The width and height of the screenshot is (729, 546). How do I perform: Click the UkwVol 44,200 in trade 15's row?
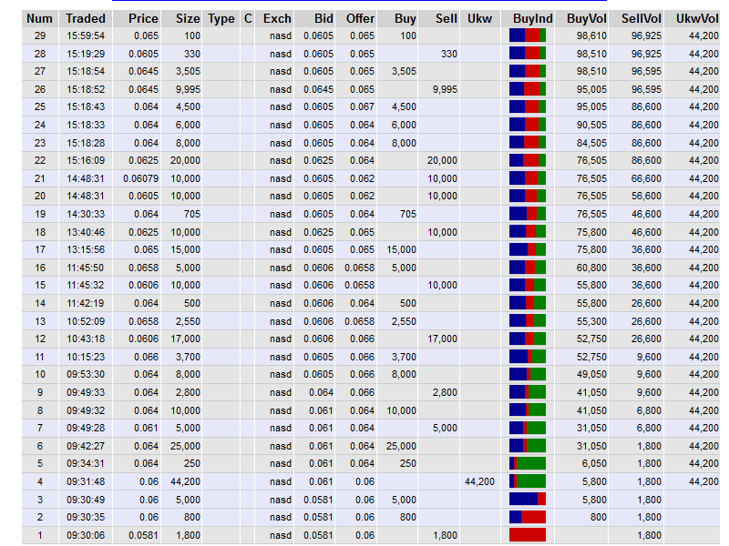[703, 285]
